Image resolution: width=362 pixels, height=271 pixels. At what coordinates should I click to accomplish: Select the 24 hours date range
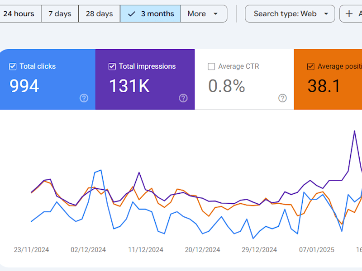(19, 14)
